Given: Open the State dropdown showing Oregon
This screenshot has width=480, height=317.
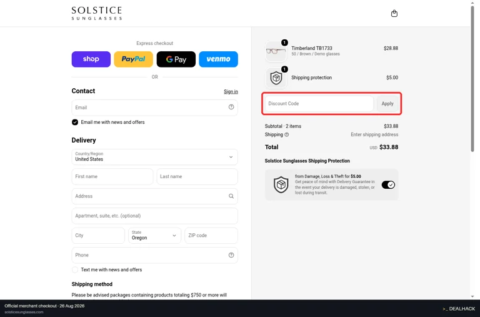Looking at the screenshot, I should 154,236.
